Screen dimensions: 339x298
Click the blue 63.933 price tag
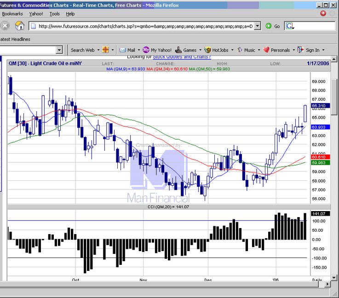[321, 127]
